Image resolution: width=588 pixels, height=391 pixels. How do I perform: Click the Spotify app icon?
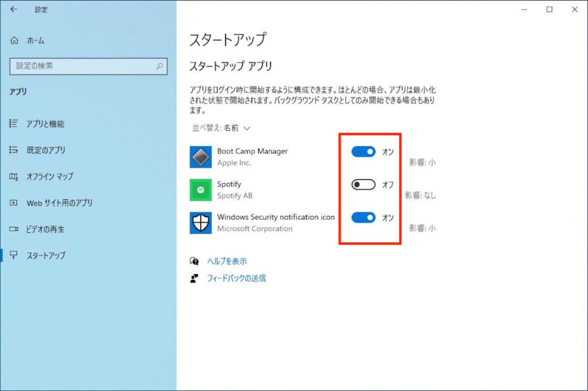200,190
